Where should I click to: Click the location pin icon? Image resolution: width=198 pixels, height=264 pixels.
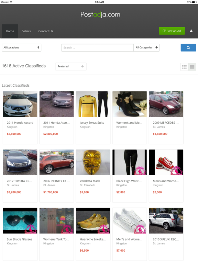tap(38, 47)
